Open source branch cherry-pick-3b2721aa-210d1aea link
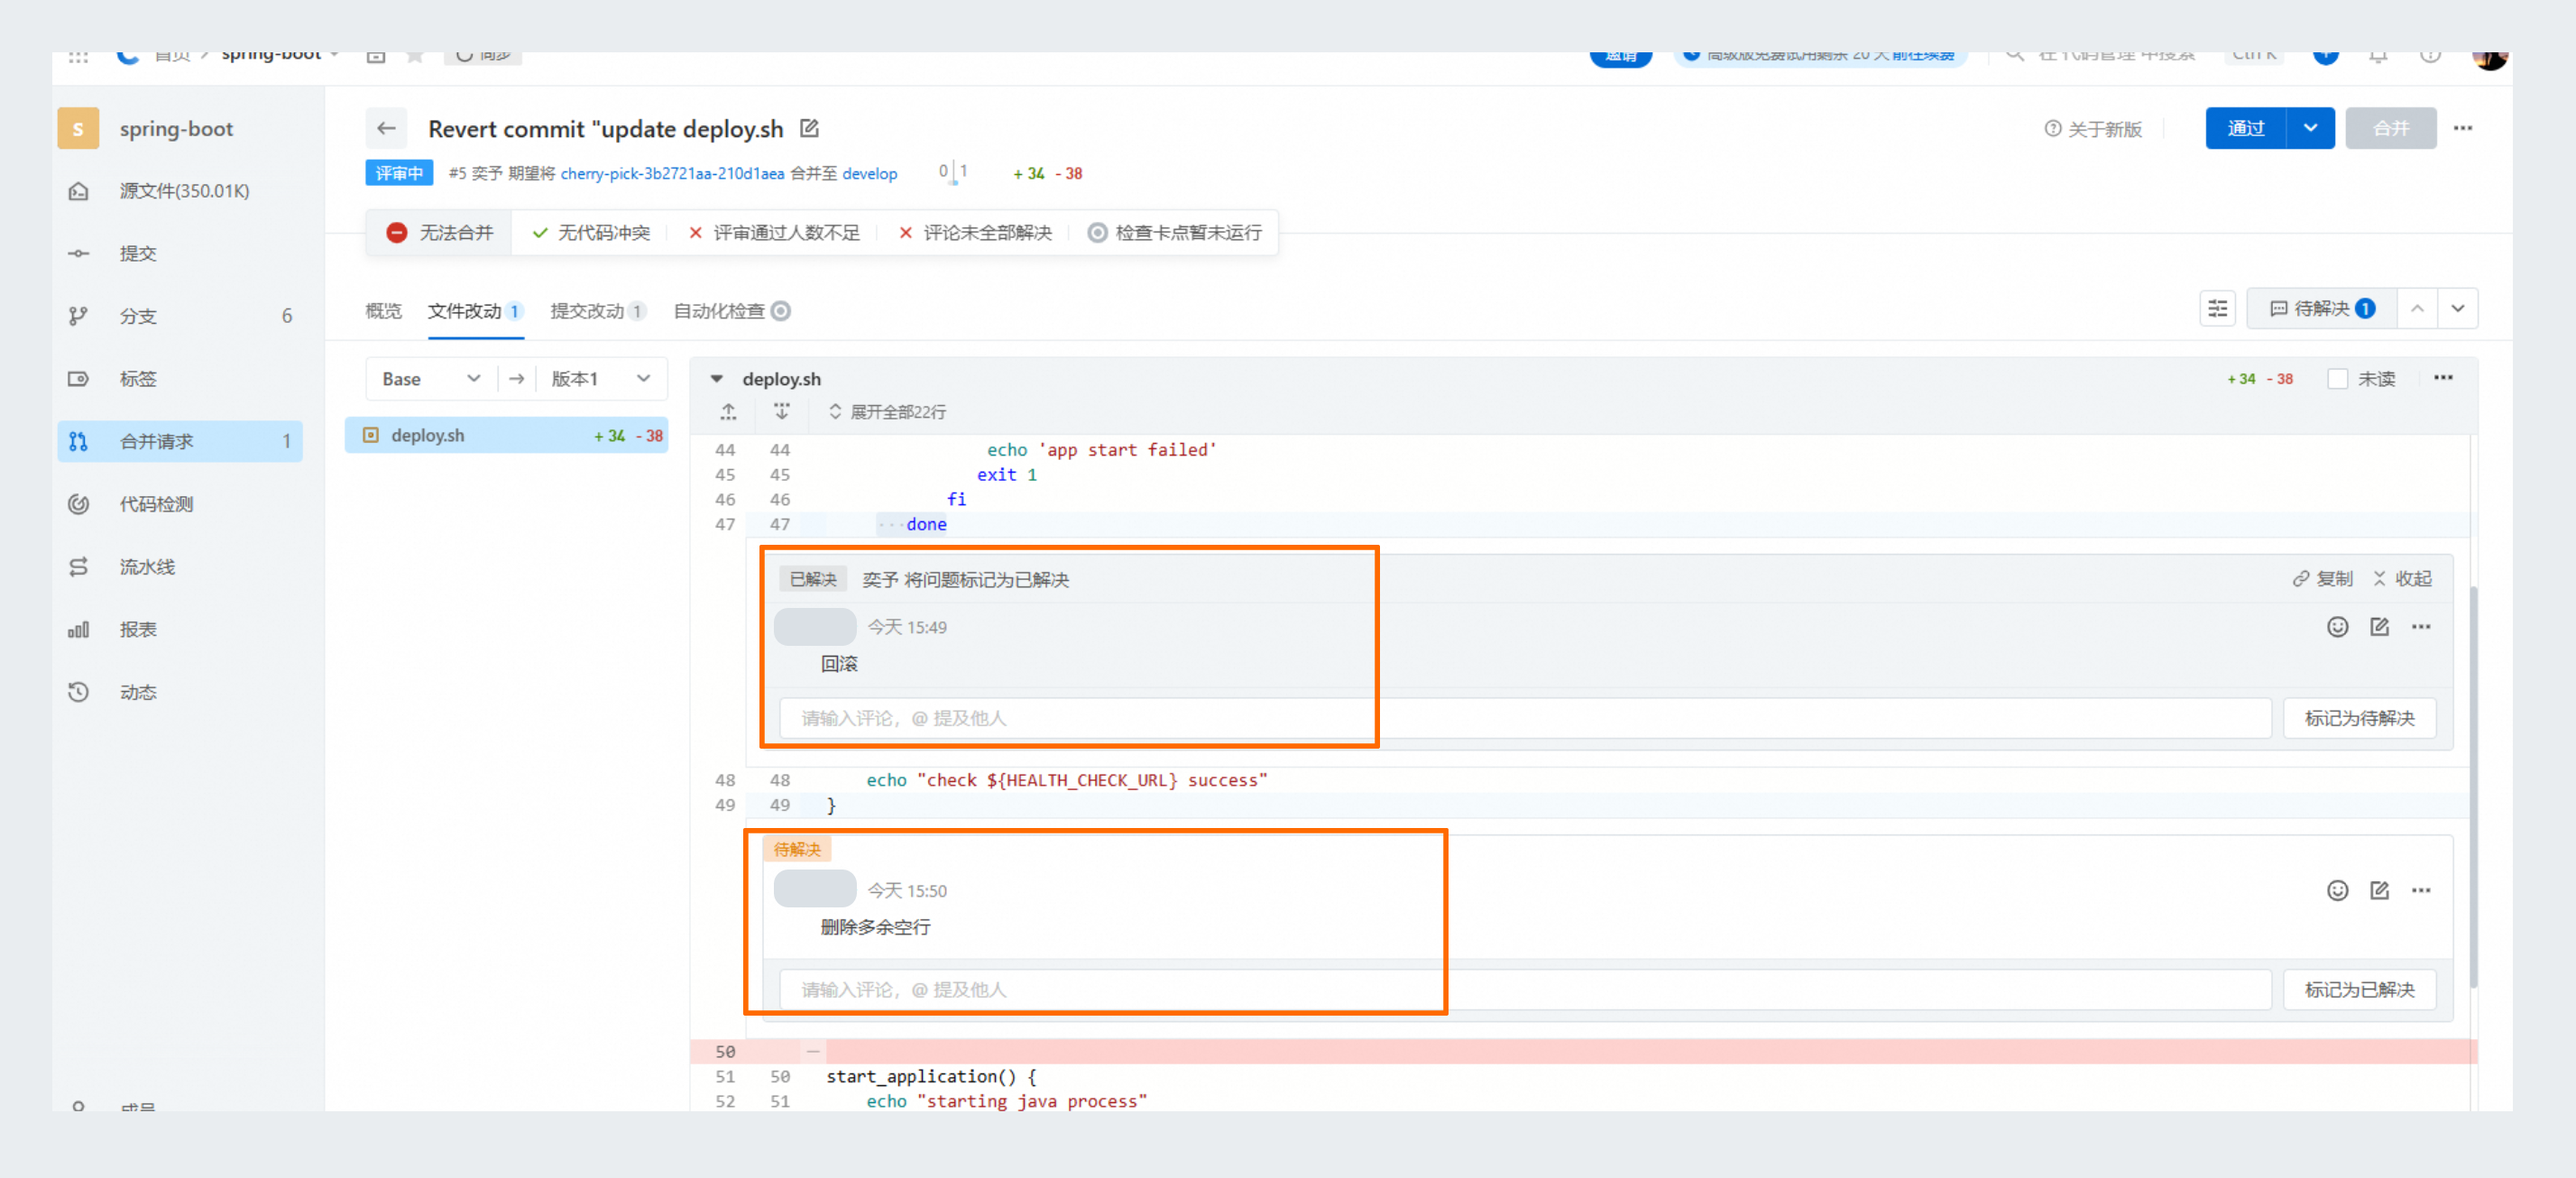This screenshot has height=1178, width=2576. point(672,173)
